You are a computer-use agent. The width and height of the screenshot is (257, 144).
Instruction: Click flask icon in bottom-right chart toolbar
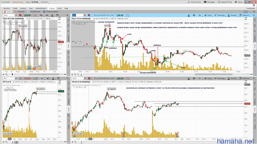tap(189, 78)
